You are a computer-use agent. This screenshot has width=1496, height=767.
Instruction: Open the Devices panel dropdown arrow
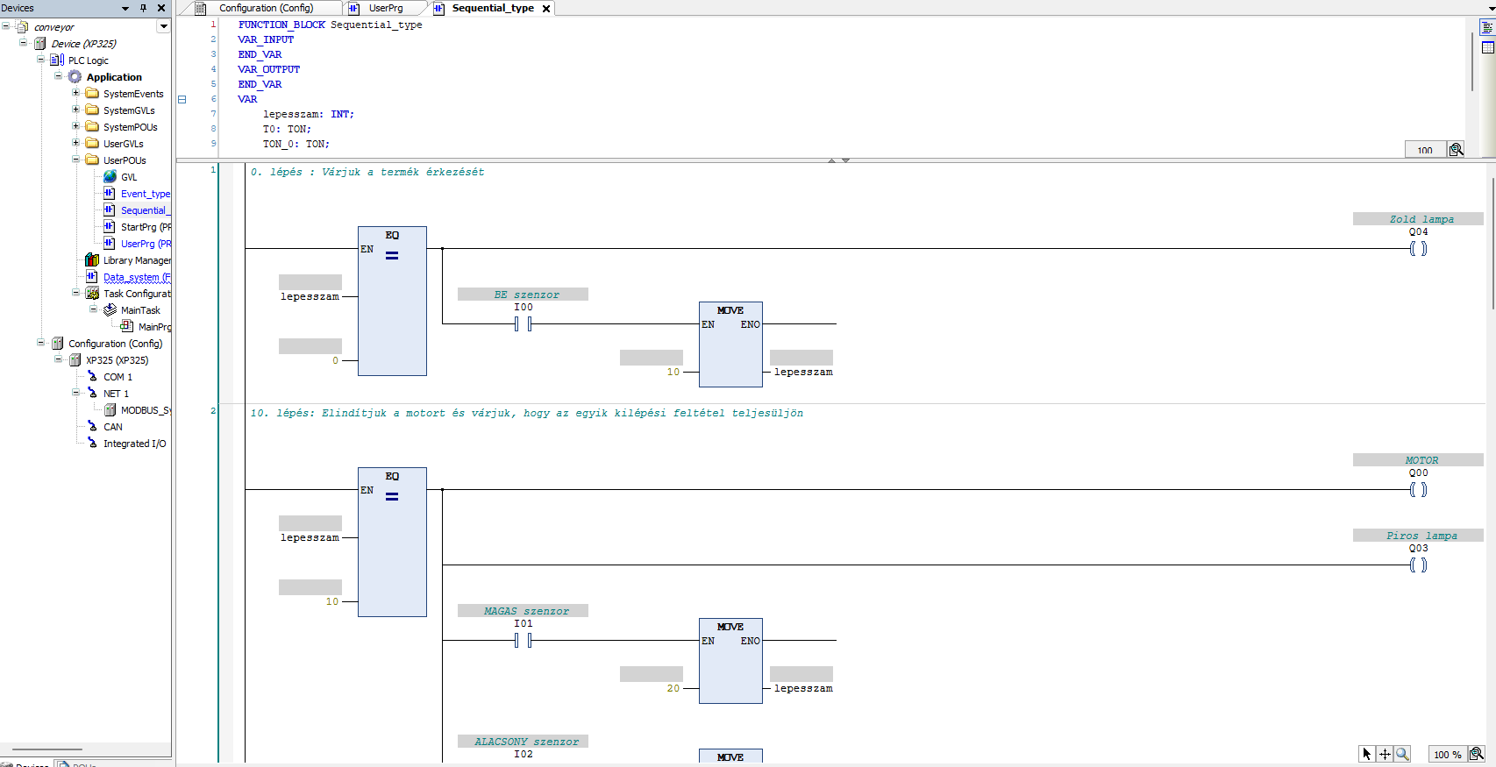pyautogui.click(x=125, y=8)
